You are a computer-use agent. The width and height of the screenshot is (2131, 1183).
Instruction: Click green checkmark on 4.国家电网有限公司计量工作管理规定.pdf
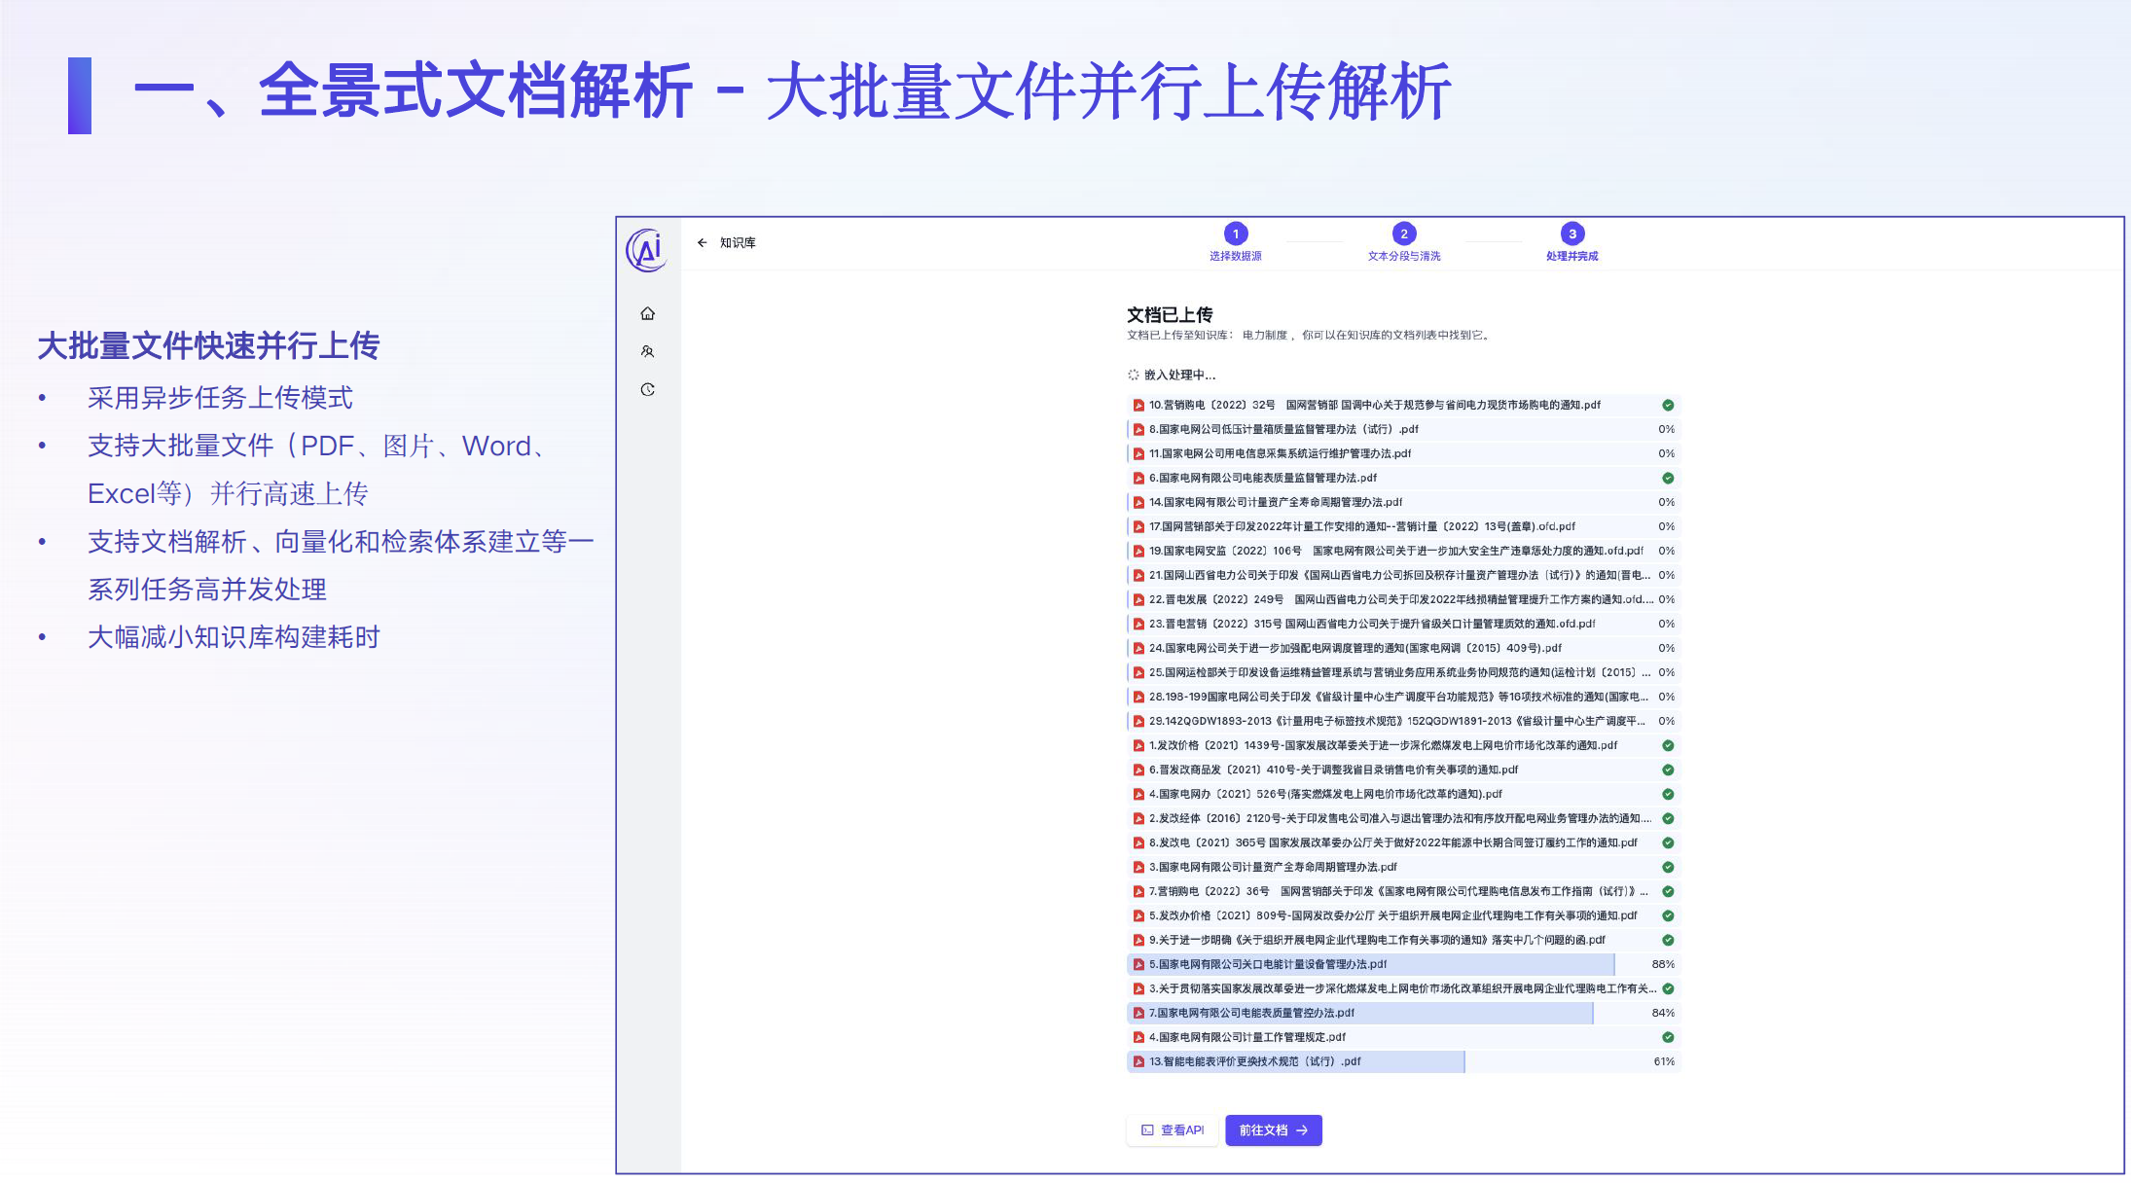point(1667,1037)
